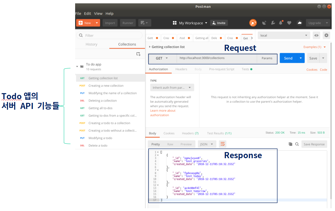Expand the Save button dropdown arrow
This screenshot has width=335, height=211.
tap(323, 58)
